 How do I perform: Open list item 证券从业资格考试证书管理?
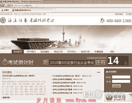pyautogui.click(x=68, y=89)
